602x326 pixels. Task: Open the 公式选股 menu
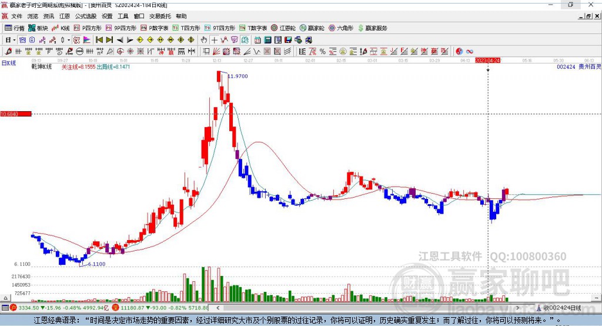pos(86,16)
